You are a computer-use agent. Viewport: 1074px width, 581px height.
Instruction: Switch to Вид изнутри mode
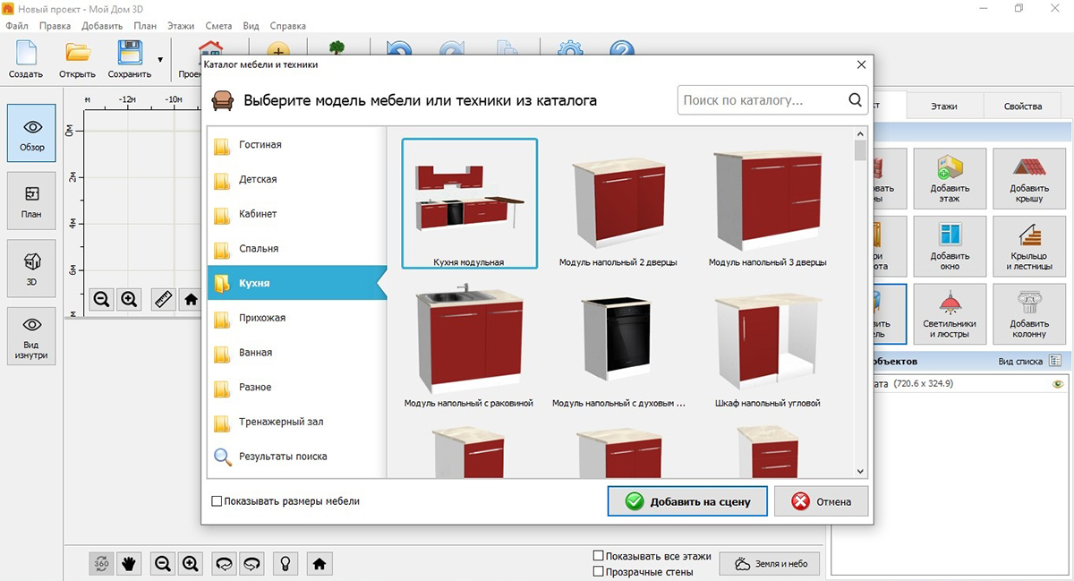click(x=31, y=337)
